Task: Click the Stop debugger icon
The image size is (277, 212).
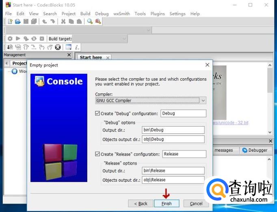Action: tap(58, 47)
